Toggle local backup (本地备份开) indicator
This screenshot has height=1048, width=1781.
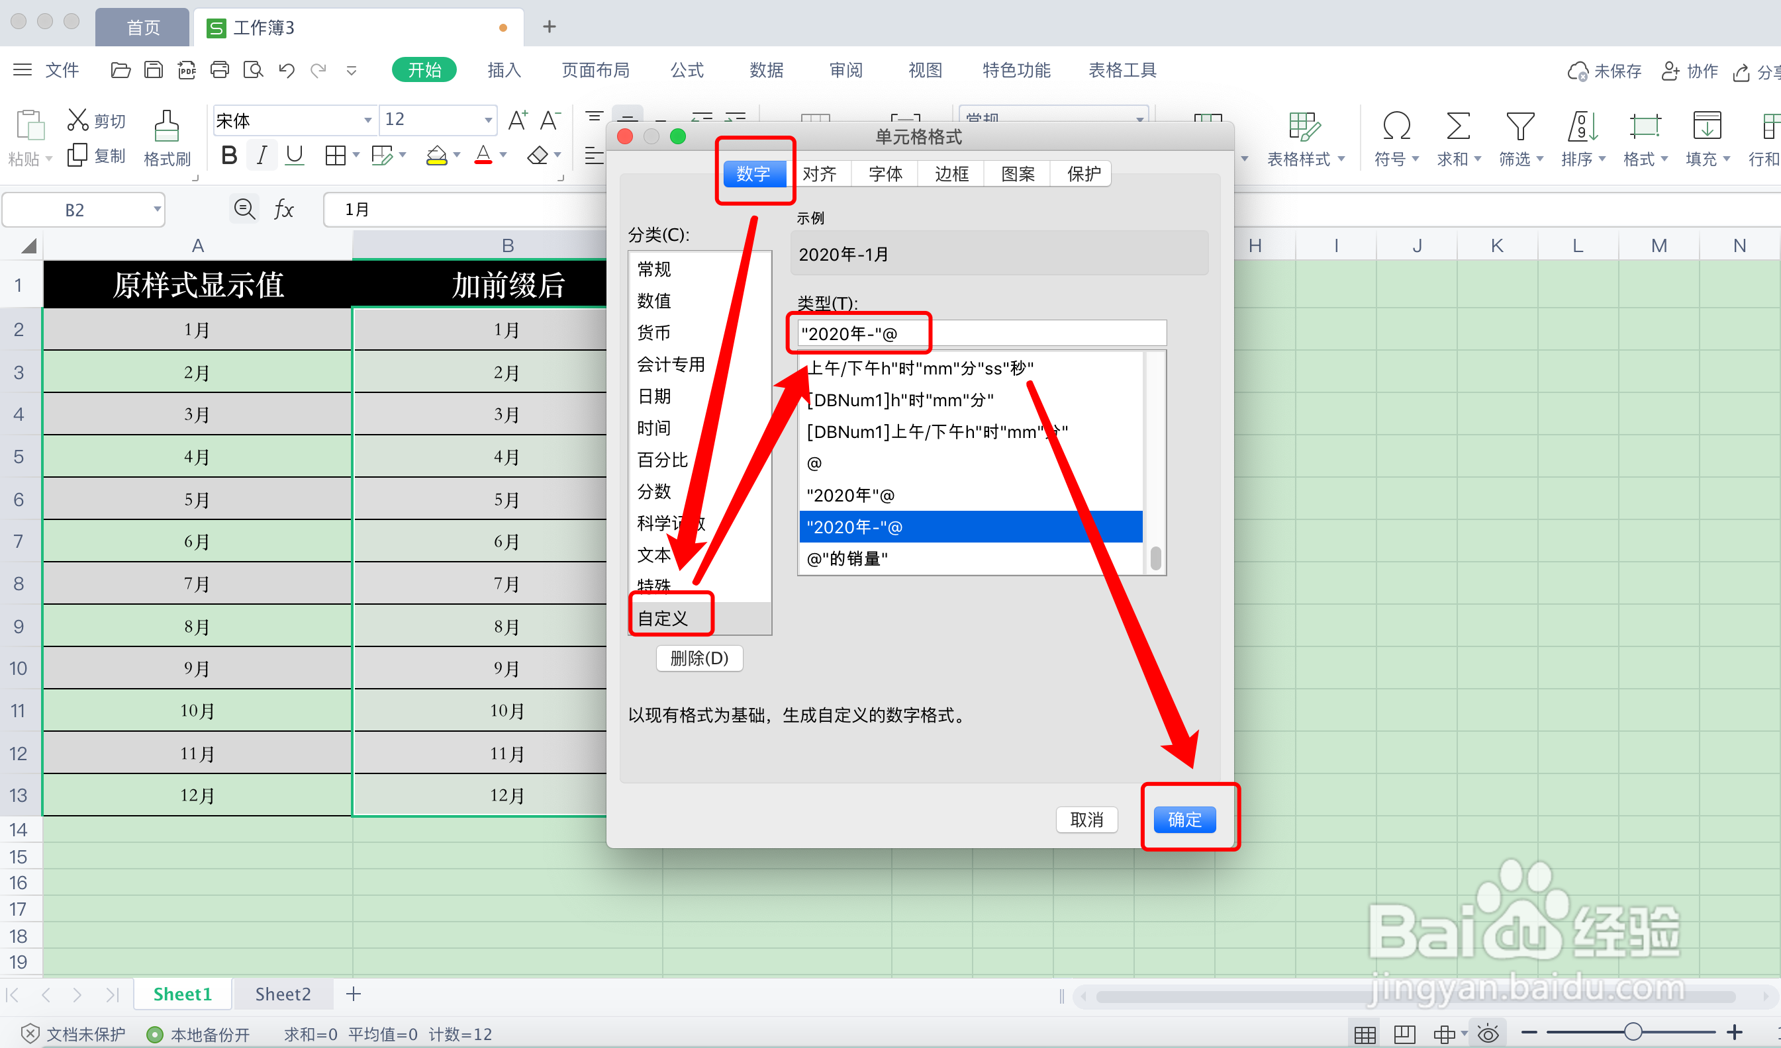(x=199, y=1035)
